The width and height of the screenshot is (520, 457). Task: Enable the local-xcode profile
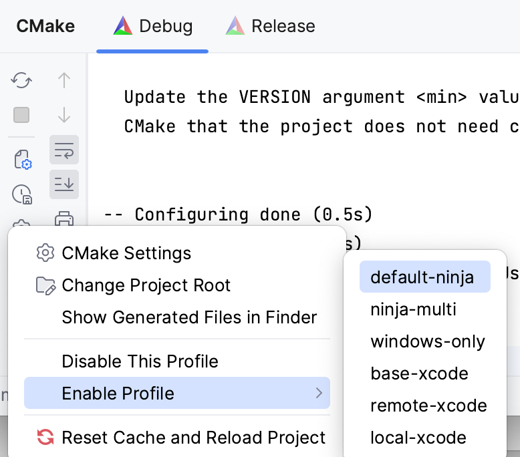(425, 438)
